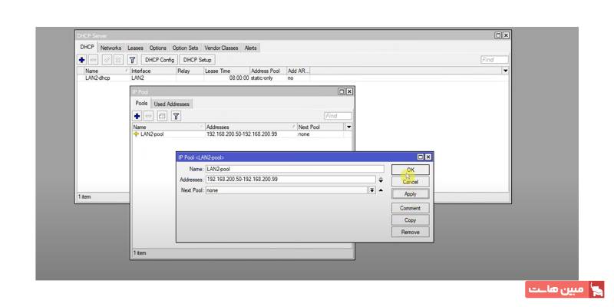614x307 pixels.
Task: Switch to the Alerts tab
Action: pyautogui.click(x=251, y=48)
